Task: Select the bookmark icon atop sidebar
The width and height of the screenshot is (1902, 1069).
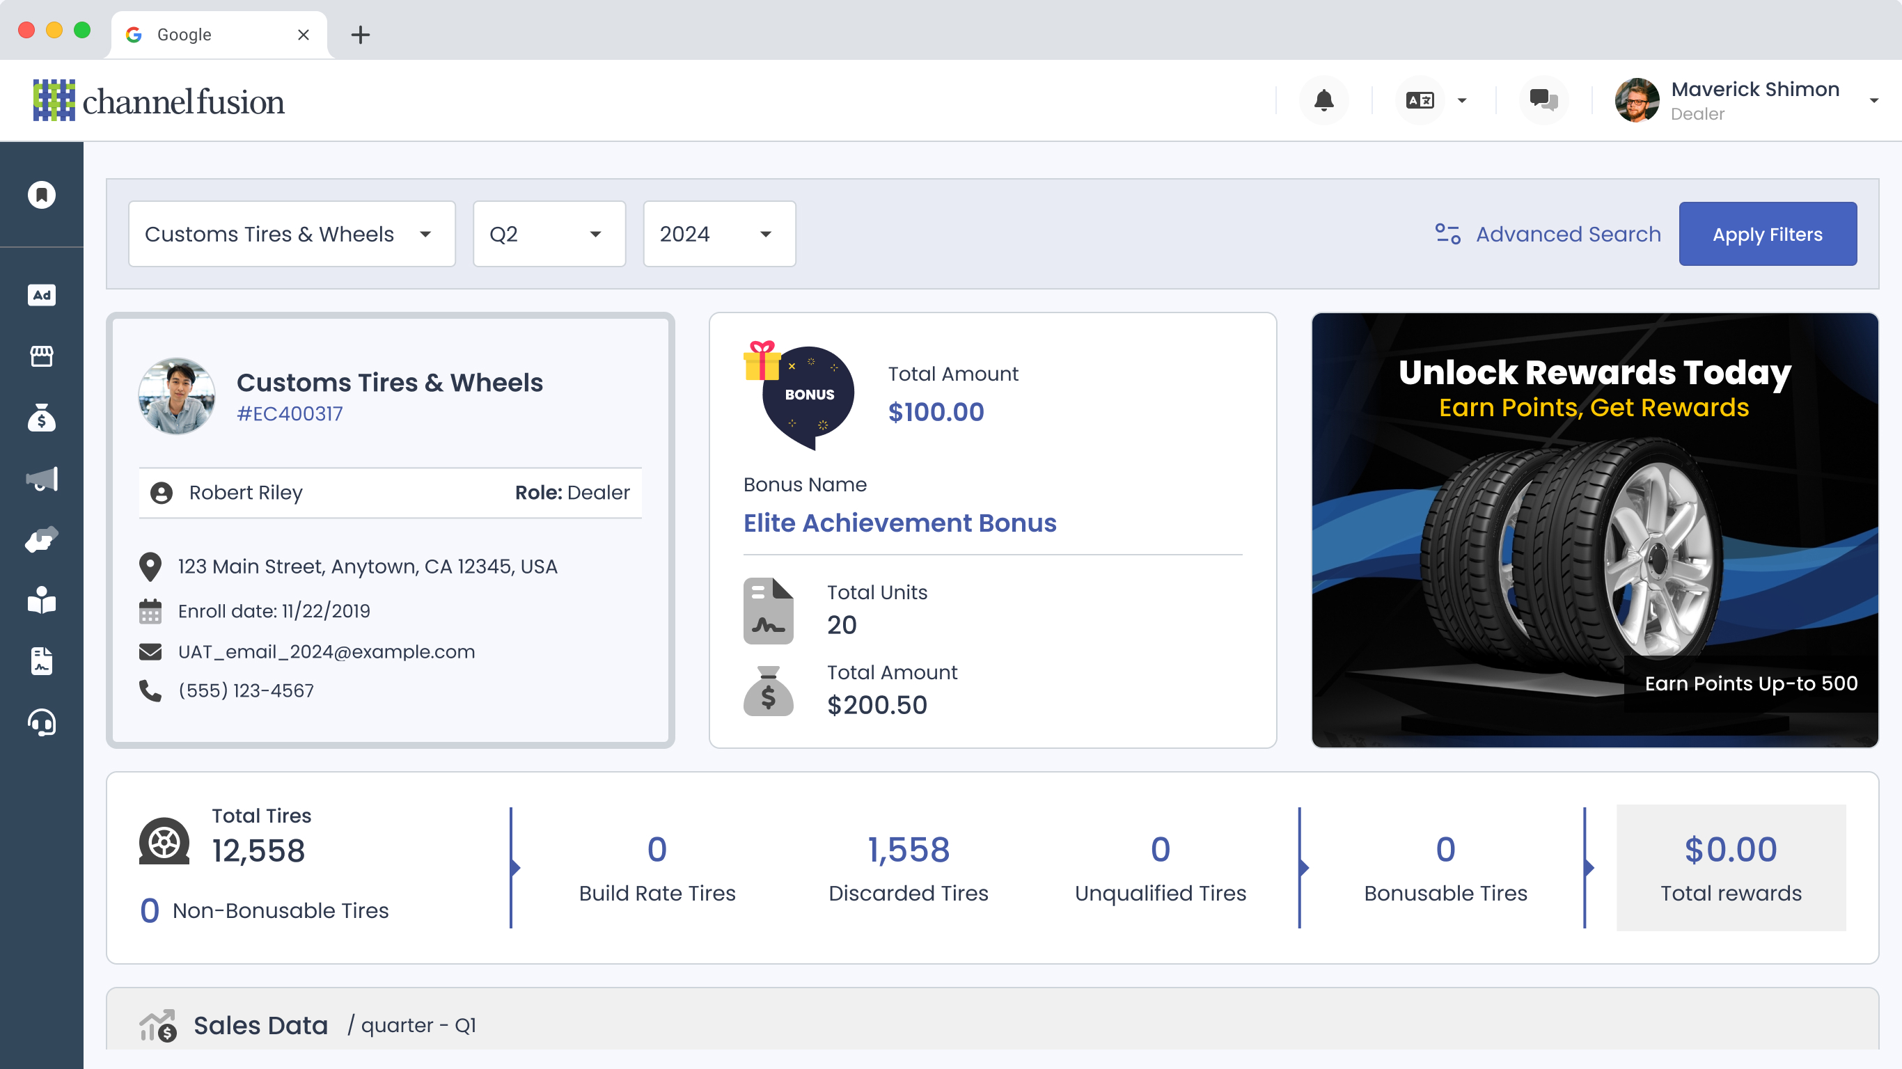Action: (41, 195)
